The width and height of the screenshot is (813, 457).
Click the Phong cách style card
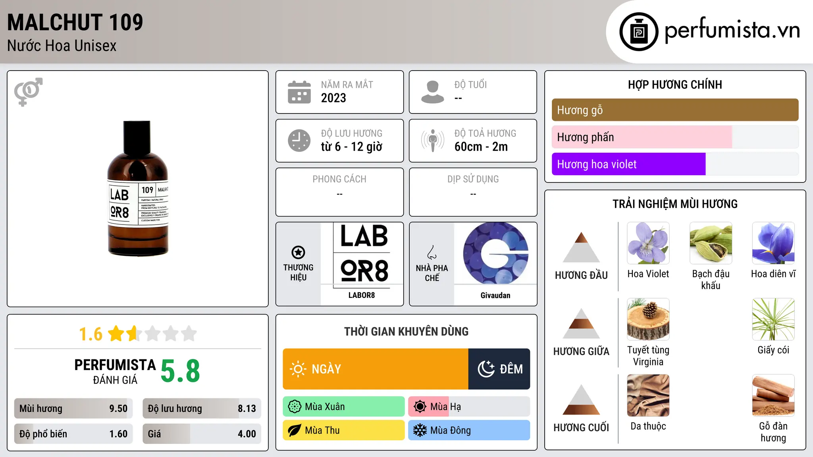(x=340, y=192)
